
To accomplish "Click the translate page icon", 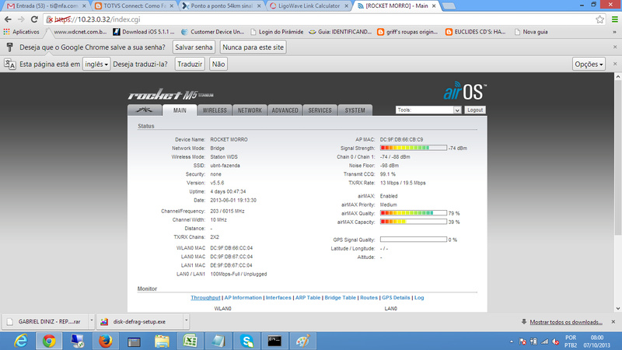I will (x=10, y=64).
